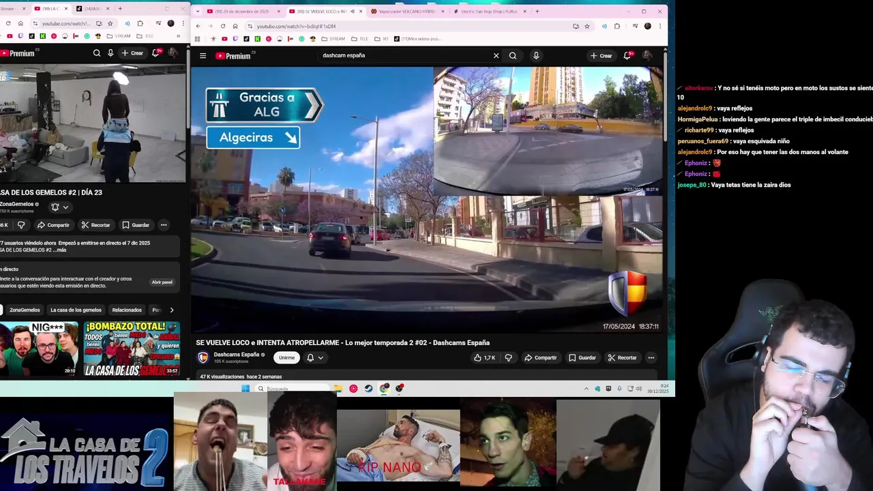Open new tab plus in right browser

[x=537, y=11]
